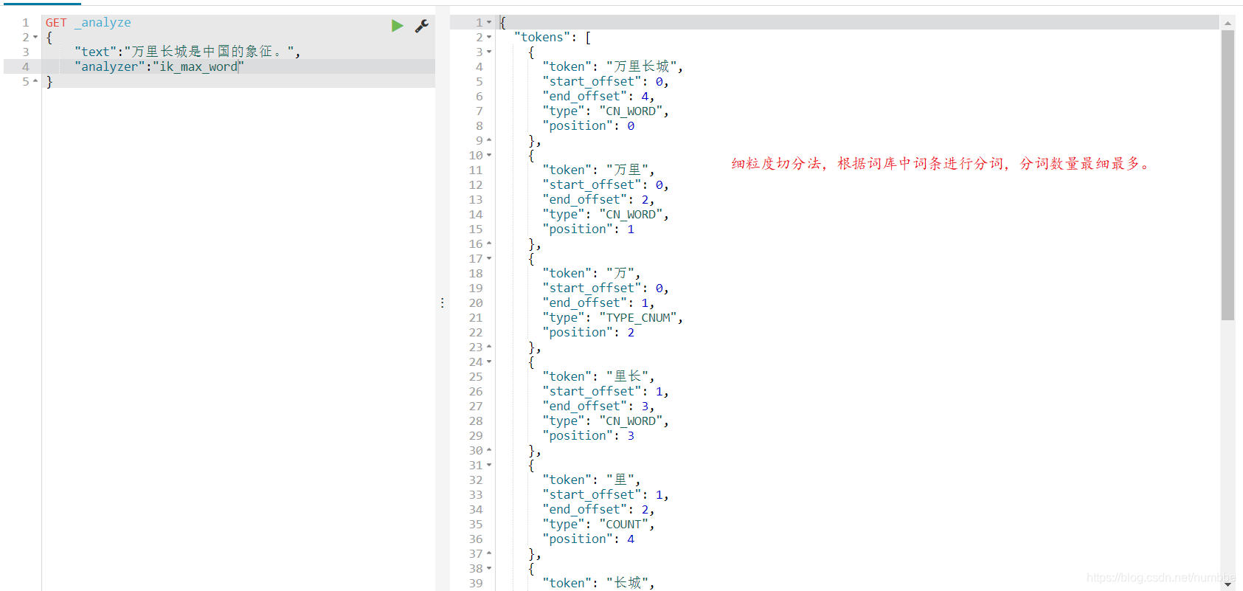
Task: Click CN_WORD type value on line 28
Action: pyautogui.click(x=631, y=421)
